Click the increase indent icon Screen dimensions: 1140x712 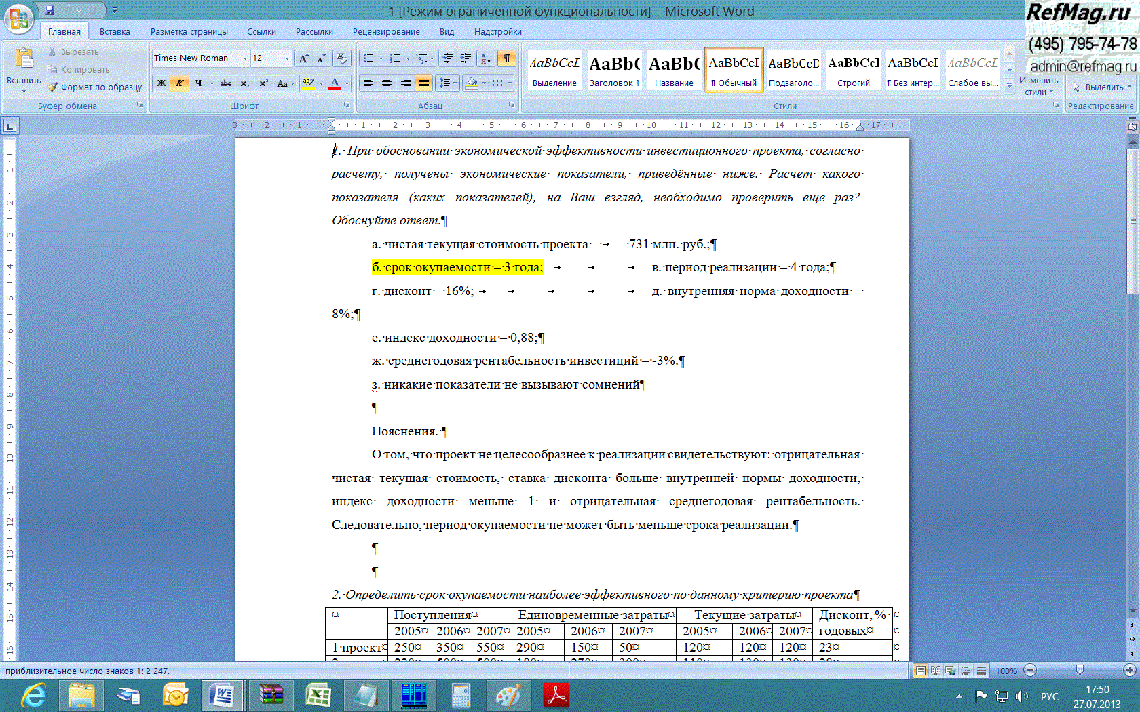tap(466, 58)
